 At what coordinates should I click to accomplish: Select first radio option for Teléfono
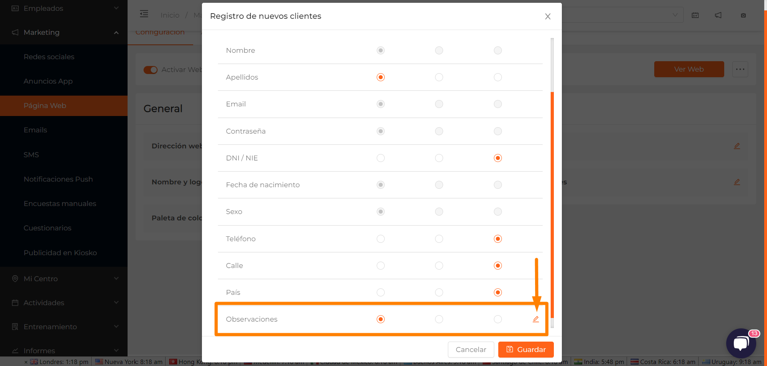(x=381, y=239)
